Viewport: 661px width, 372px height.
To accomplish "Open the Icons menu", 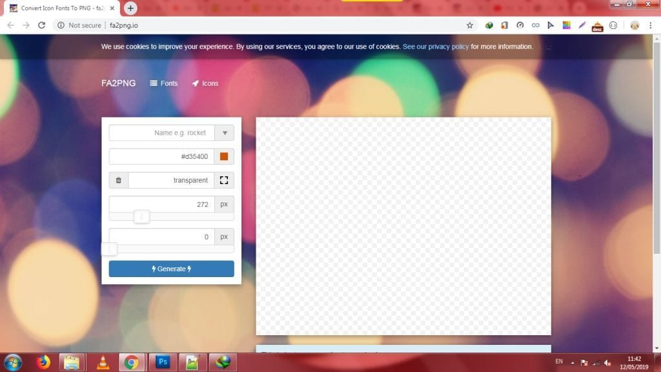I will (205, 83).
